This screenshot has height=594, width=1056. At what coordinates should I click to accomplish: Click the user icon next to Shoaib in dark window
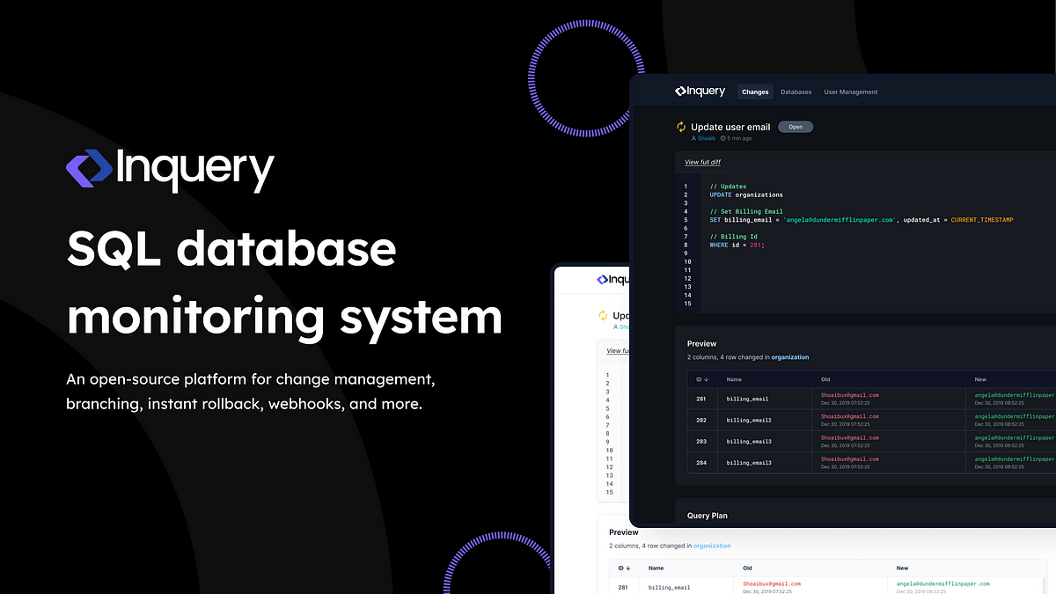693,138
